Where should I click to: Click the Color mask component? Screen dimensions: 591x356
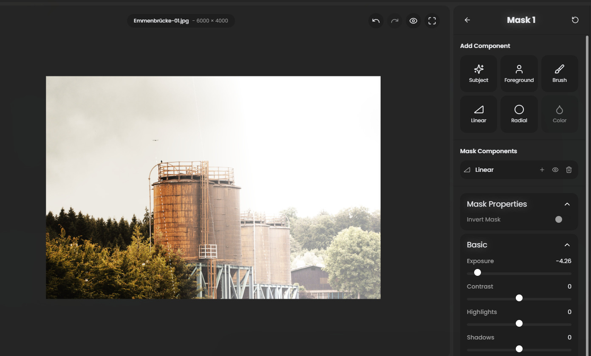click(560, 114)
